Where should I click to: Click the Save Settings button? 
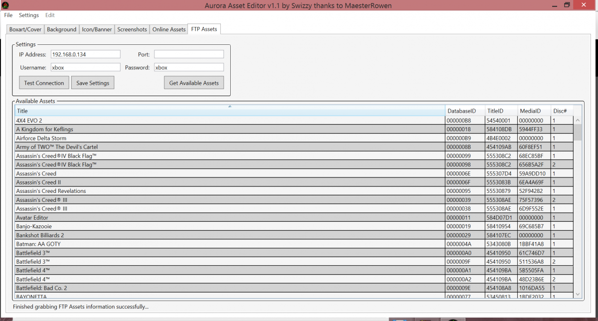click(x=93, y=83)
